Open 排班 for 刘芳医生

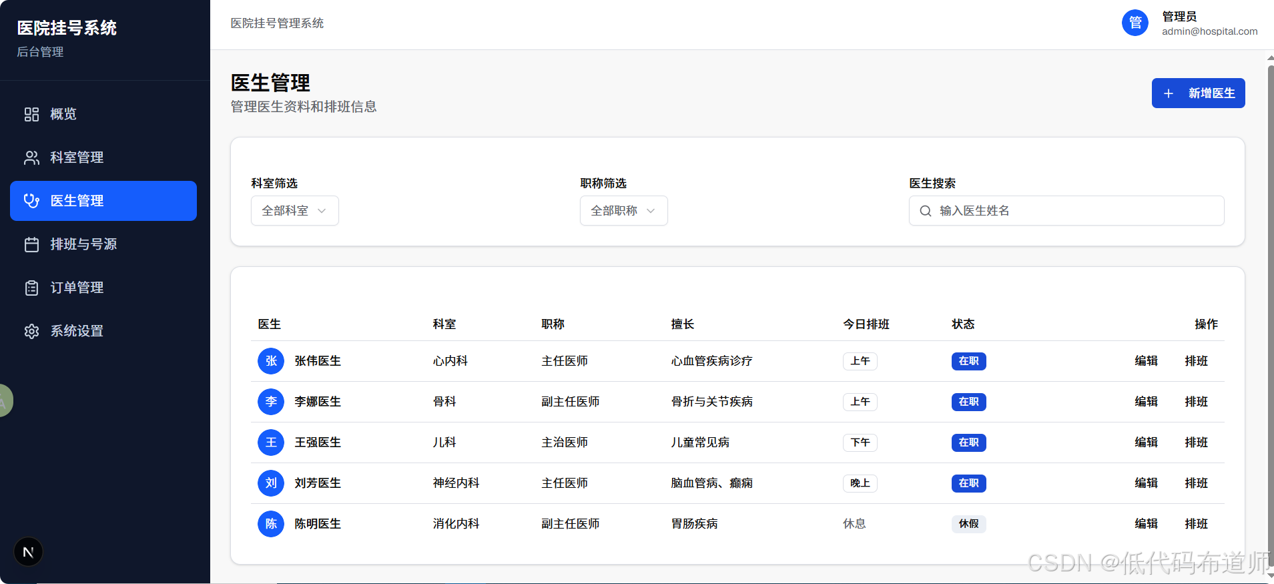click(x=1196, y=483)
